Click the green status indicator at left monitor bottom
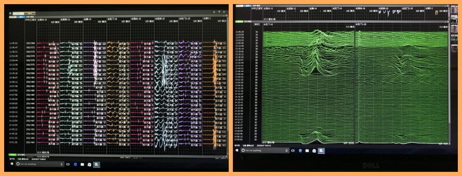Screen dimensions: 462x176 [13, 155]
